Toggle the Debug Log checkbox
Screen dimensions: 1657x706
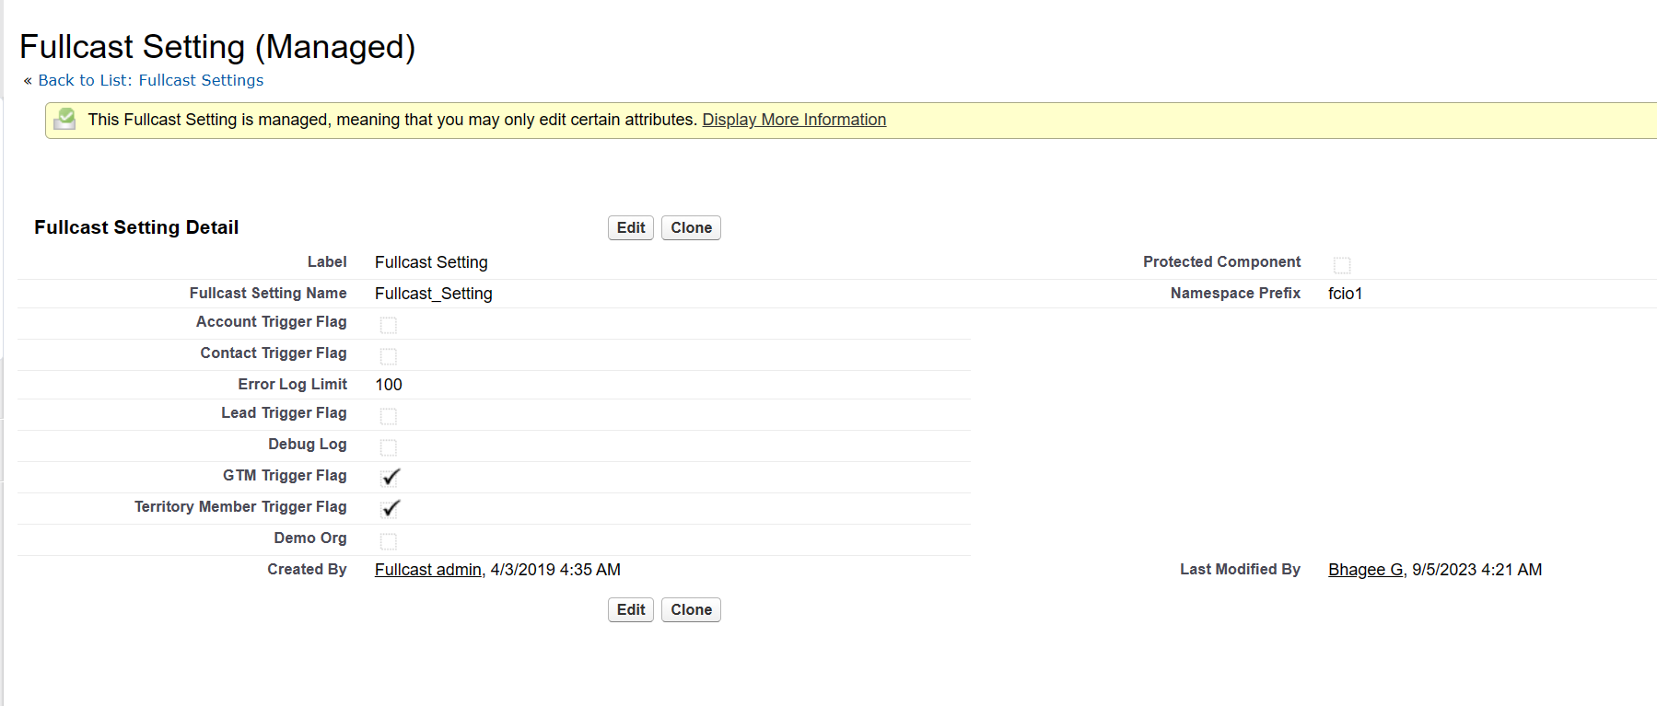(x=389, y=447)
